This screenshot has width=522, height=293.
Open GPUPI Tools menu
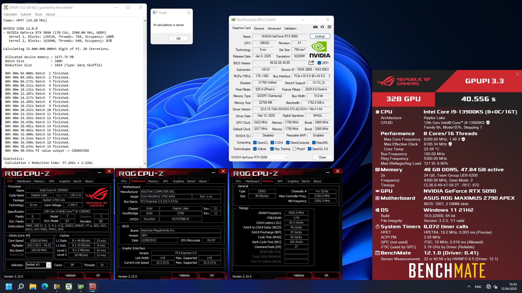click(x=38, y=14)
